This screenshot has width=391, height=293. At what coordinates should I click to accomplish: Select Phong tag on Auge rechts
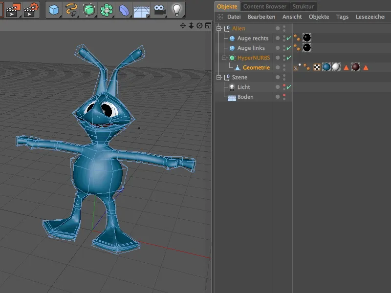297,38
